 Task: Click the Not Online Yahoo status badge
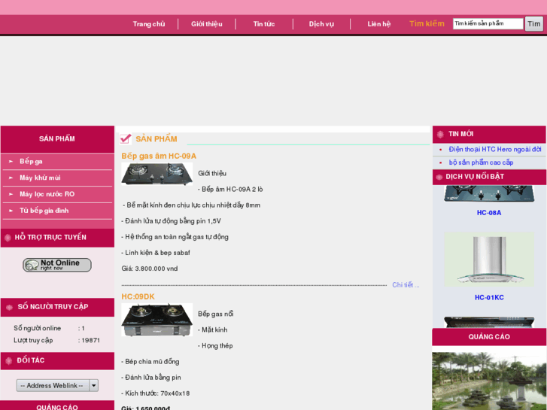[x=57, y=265]
